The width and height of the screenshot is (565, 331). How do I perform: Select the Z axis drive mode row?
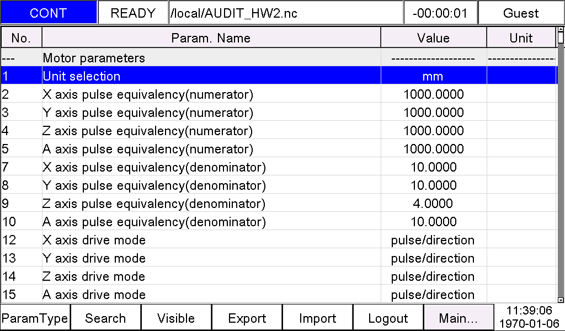pos(279,276)
